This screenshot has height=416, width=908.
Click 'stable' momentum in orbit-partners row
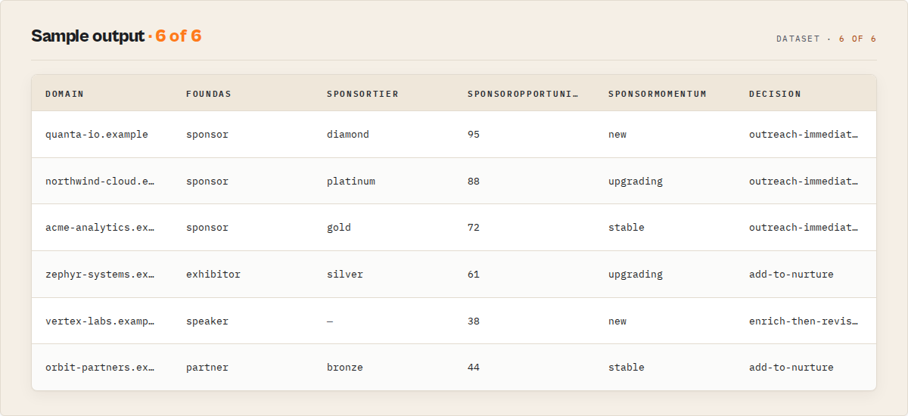tap(627, 368)
